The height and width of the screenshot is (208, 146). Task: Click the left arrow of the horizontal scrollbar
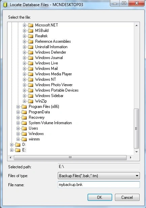[x=10, y=158]
